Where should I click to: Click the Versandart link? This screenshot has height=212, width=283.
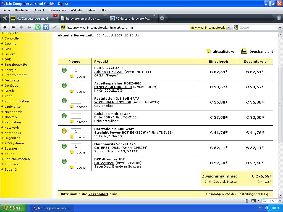click(x=98, y=194)
